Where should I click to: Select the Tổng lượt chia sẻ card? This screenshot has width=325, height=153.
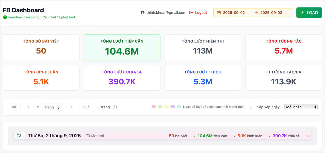[122, 78]
